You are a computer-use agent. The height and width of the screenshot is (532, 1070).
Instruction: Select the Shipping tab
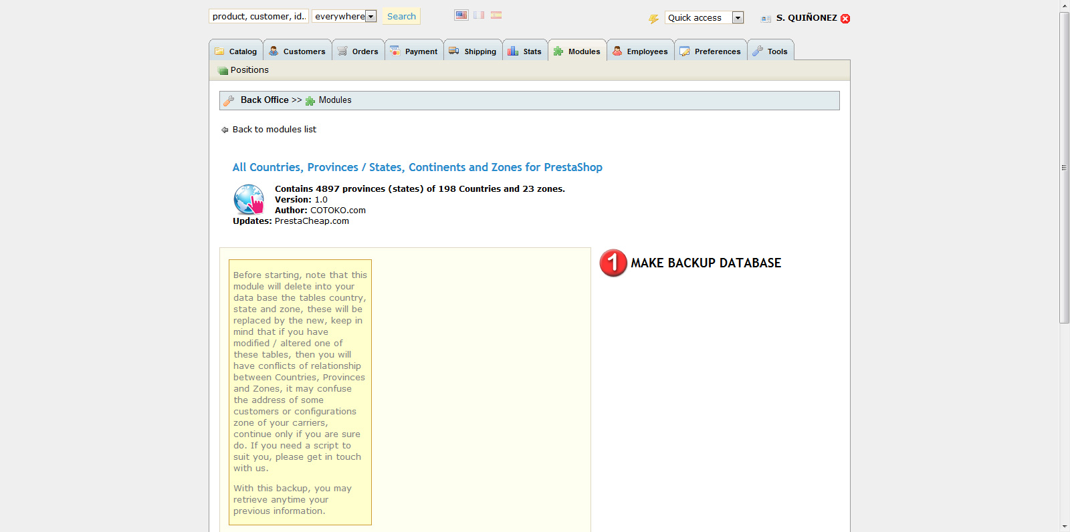click(x=473, y=51)
